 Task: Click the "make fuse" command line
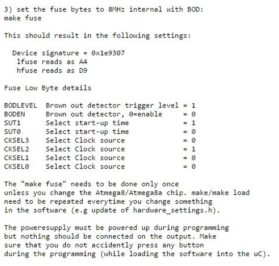tap(23, 18)
